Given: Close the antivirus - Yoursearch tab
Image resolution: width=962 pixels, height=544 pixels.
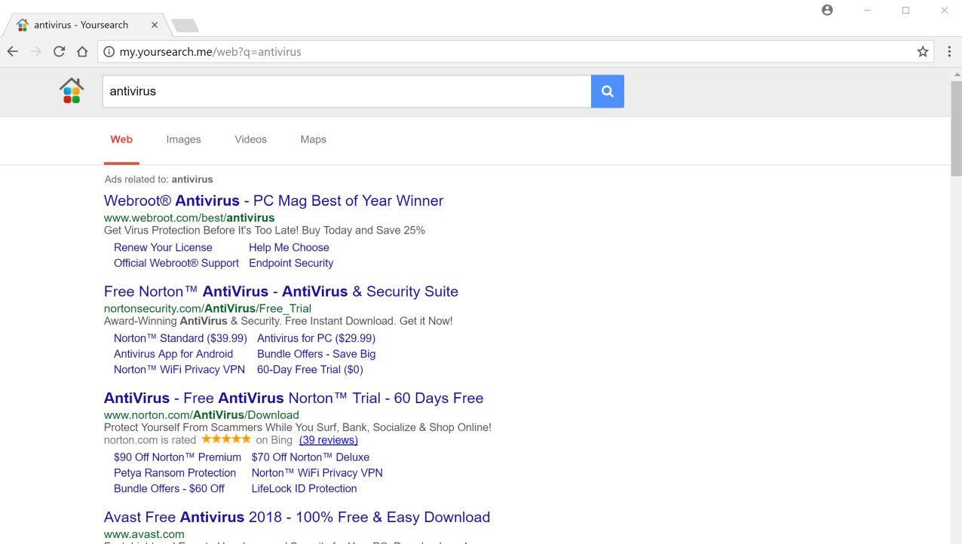Looking at the screenshot, I should coord(155,25).
